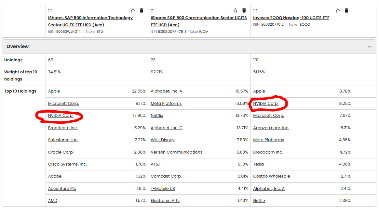Collapse the Overview section chevron
The width and height of the screenshot is (379, 211).
(369, 46)
